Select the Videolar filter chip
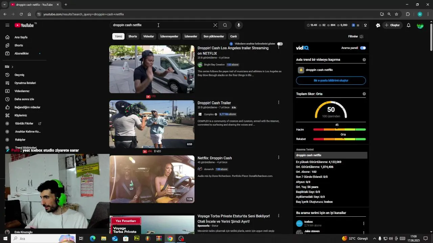 tap(149, 36)
